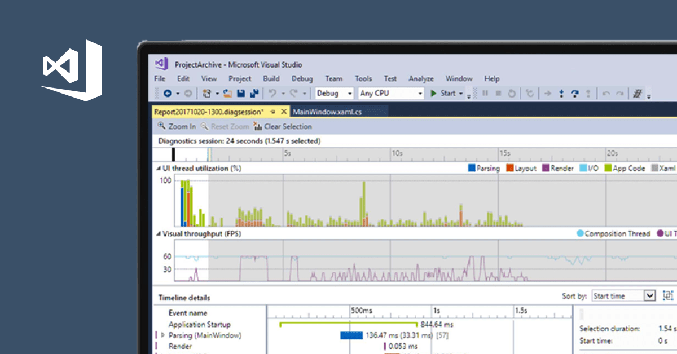Click the 10s mark on diagnostics ruler
The height and width of the screenshot is (354, 677).
[x=397, y=153]
